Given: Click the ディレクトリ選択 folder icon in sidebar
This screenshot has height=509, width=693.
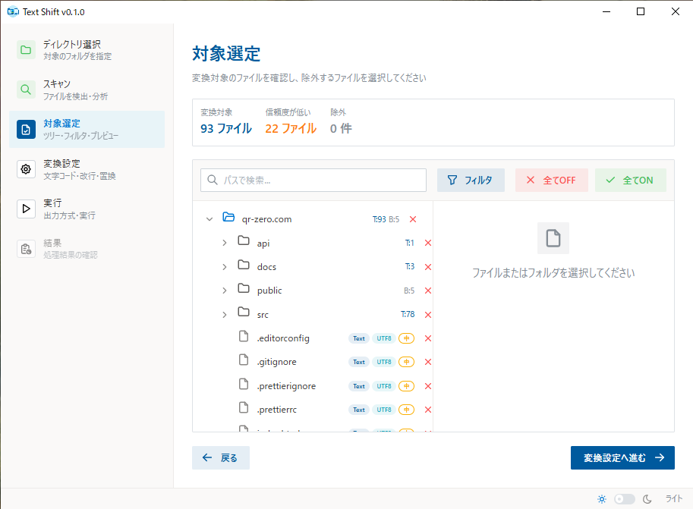Looking at the screenshot, I should click(26, 50).
